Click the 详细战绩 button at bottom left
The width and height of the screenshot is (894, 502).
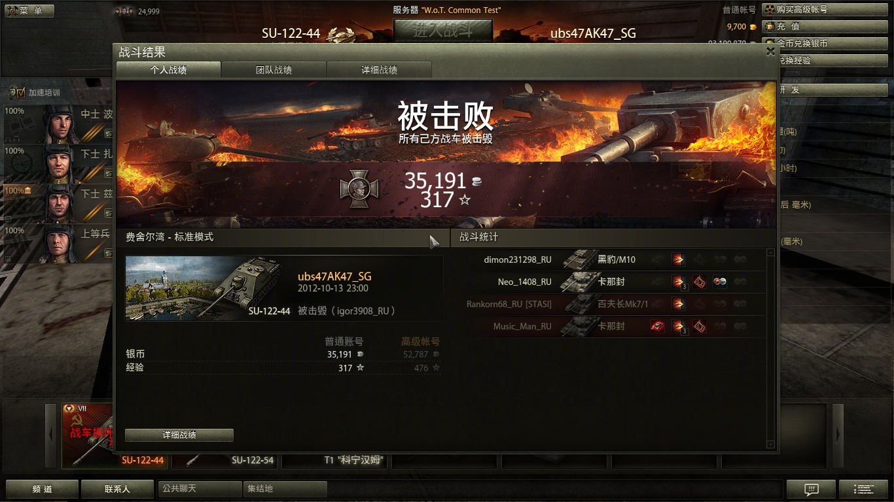[179, 435]
